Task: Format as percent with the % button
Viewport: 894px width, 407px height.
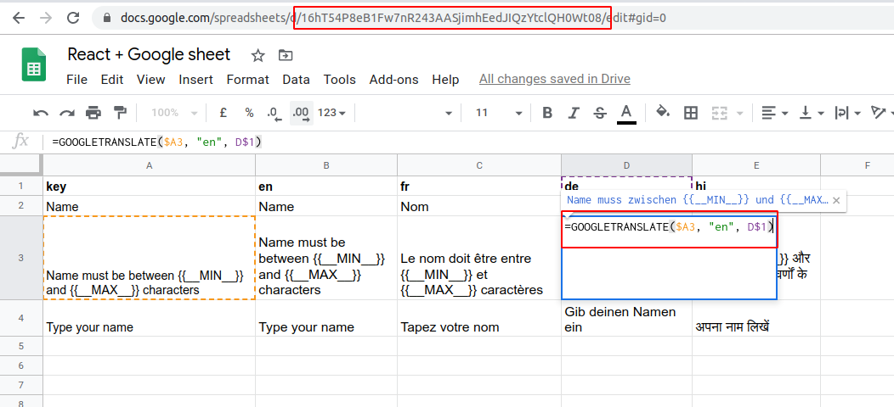Action: (x=249, y=113)
